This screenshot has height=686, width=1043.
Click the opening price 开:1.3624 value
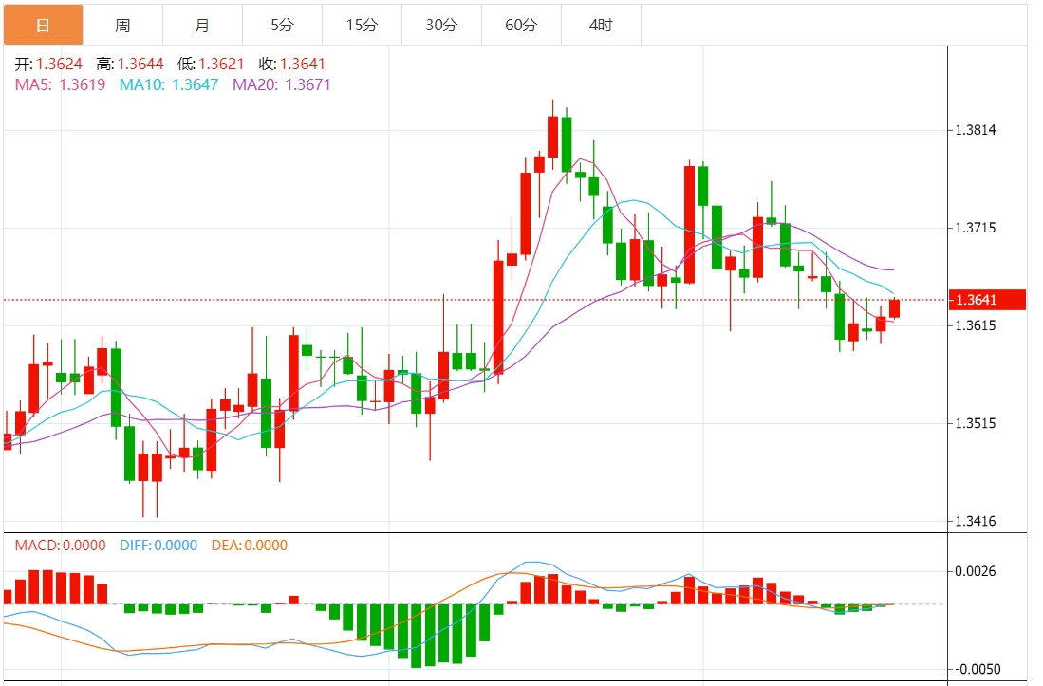pyautogui.click(x=48, y=64)
